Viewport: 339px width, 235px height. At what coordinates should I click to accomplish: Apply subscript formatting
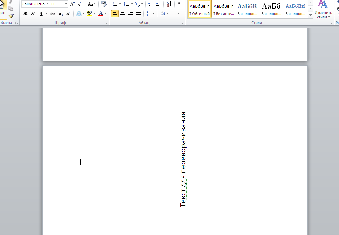pos(60,14)
